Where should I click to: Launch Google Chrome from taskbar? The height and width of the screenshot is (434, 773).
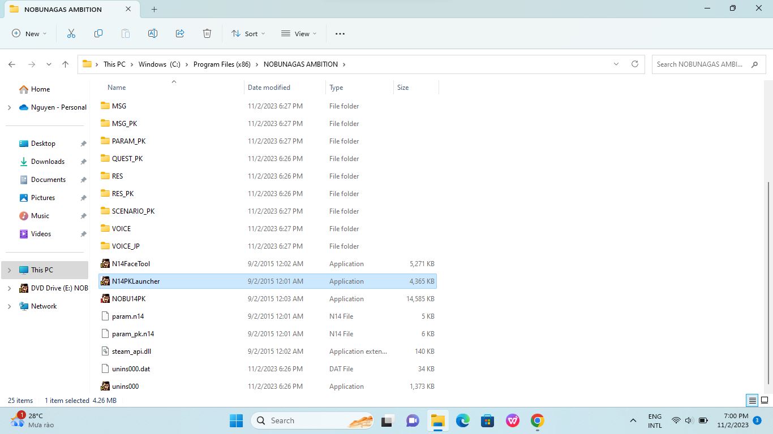click(x=538, y=420)
